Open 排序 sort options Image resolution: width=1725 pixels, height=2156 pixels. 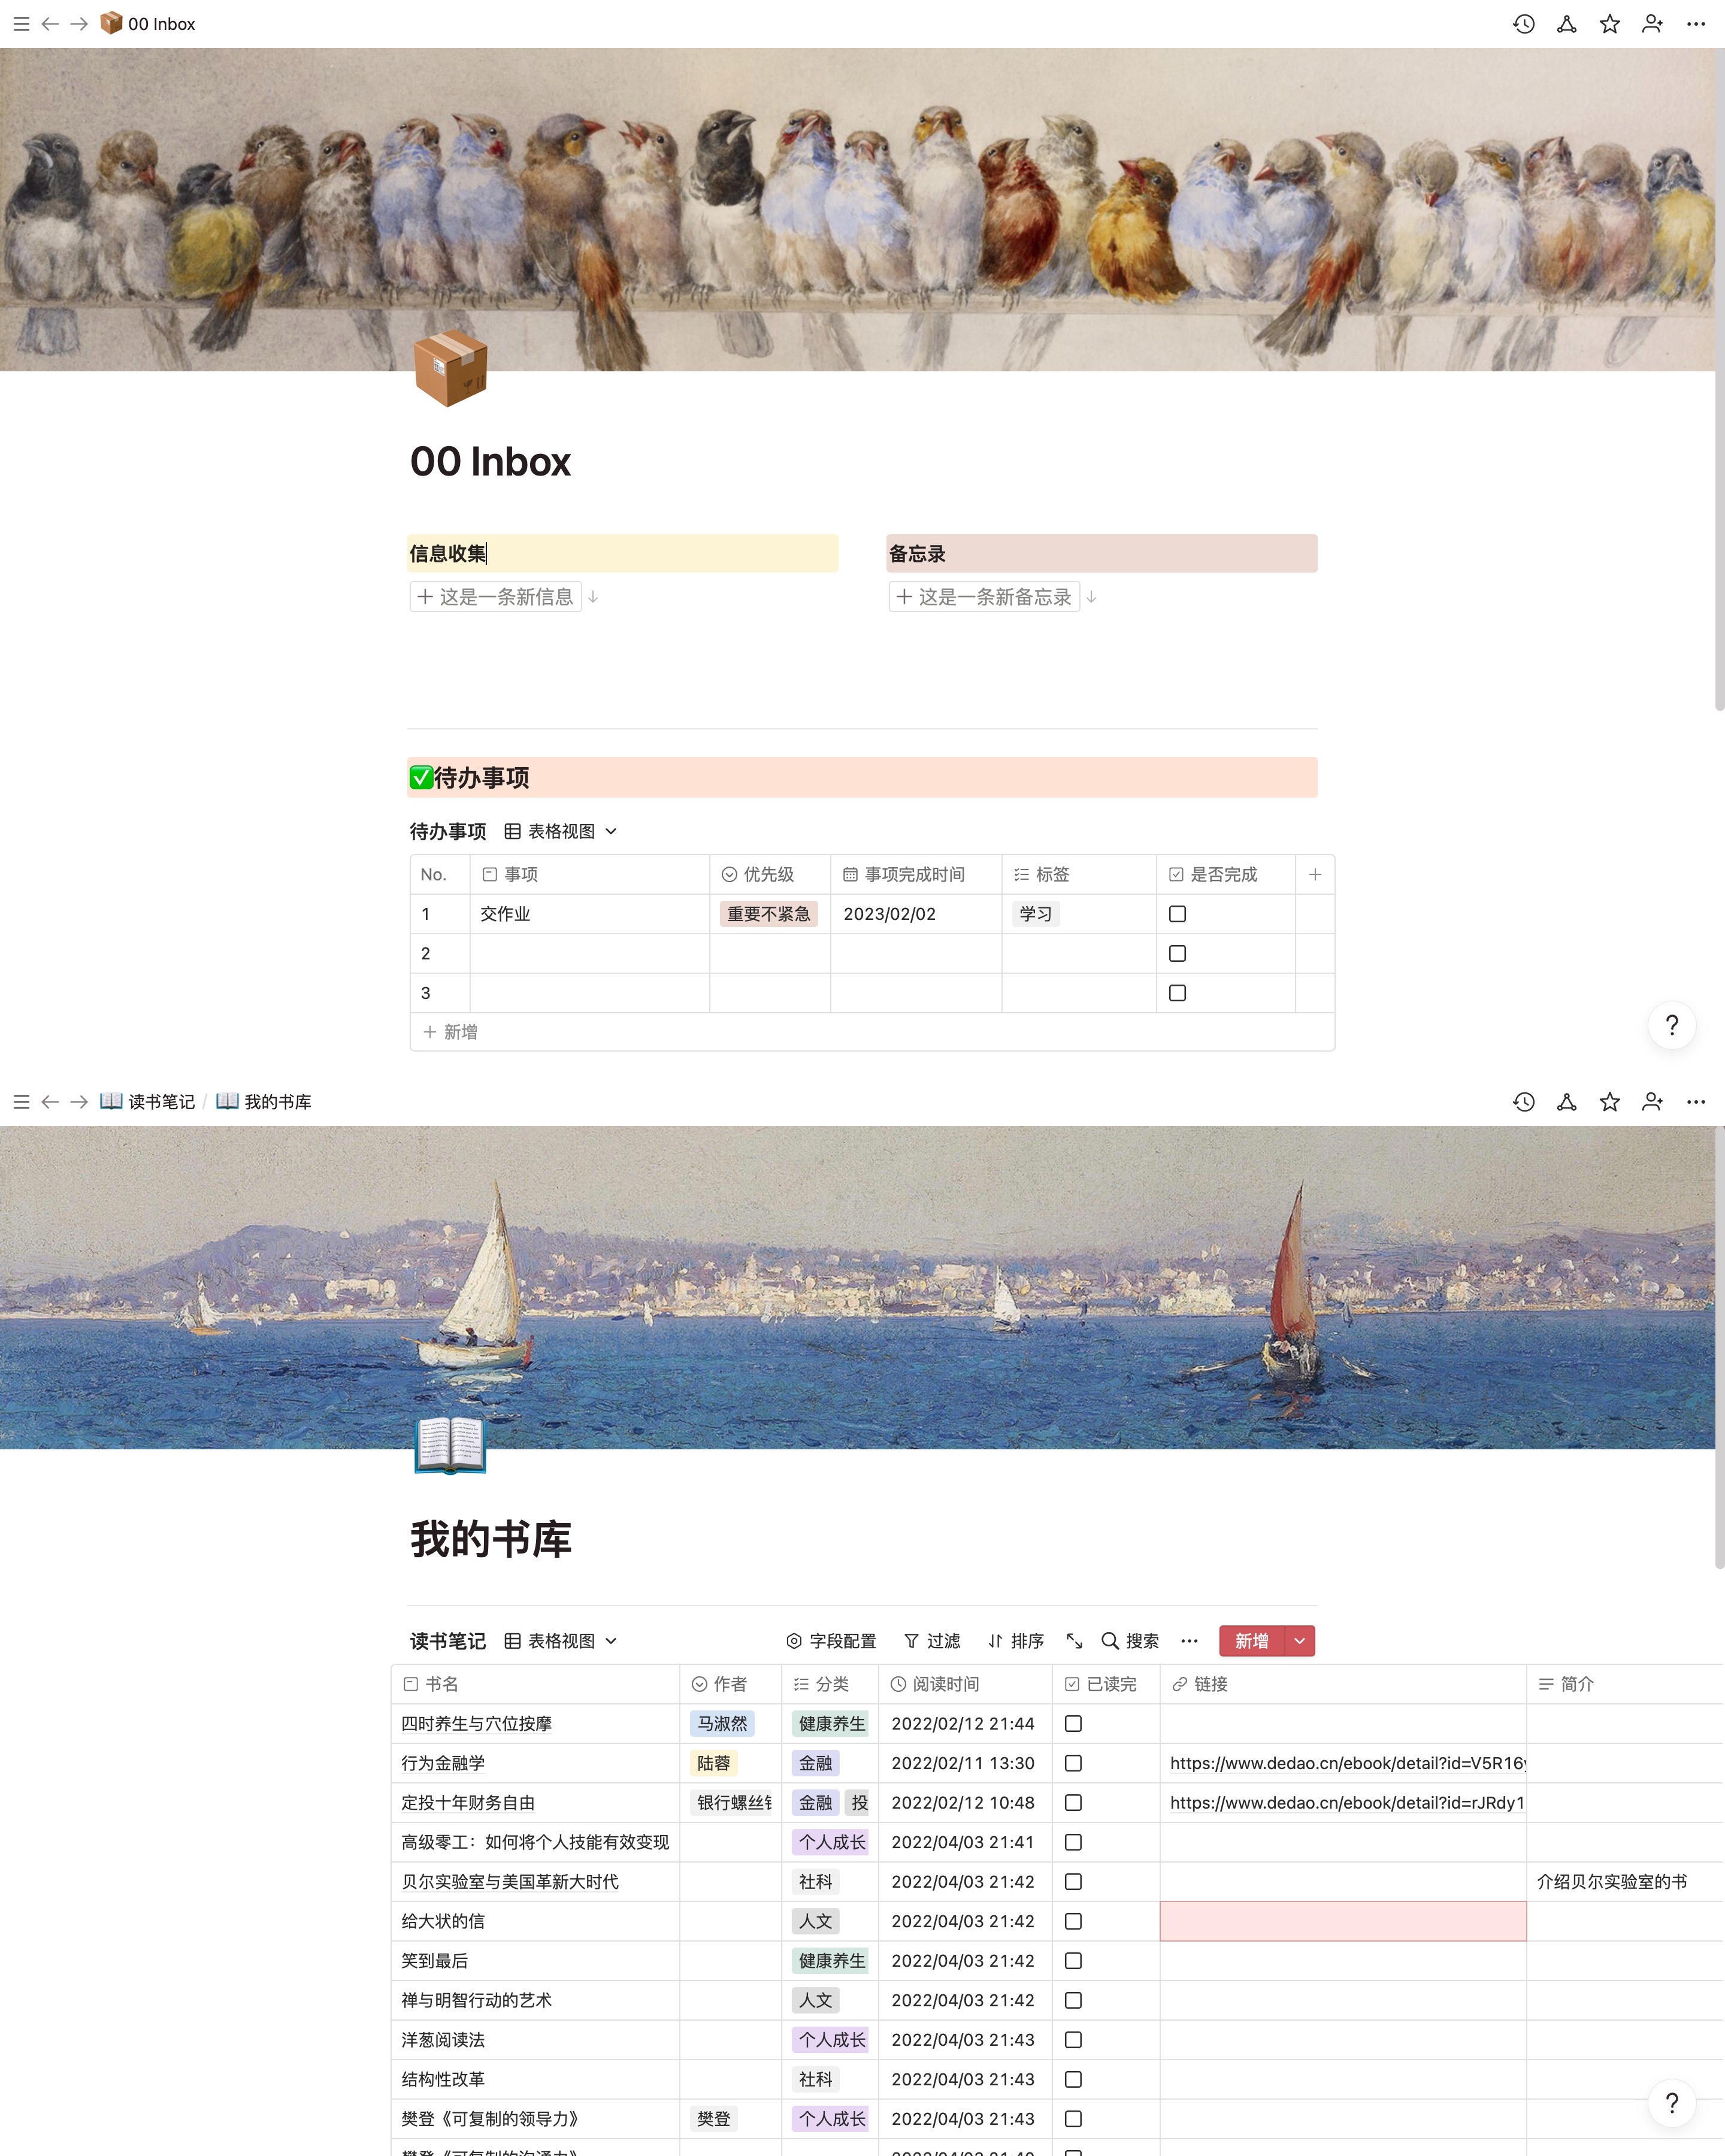click(1016, 1641)
